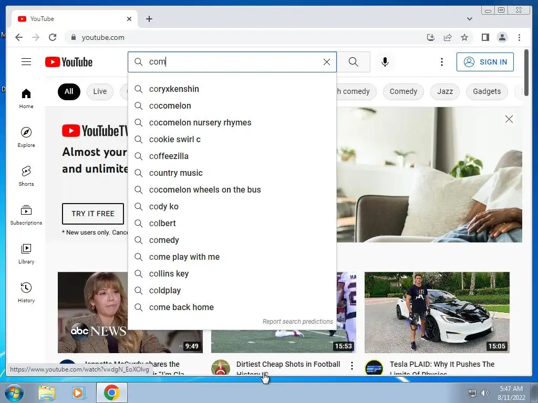Click the SIGN IN button
This screenshot has width=538, height=403.
[485, 62]
